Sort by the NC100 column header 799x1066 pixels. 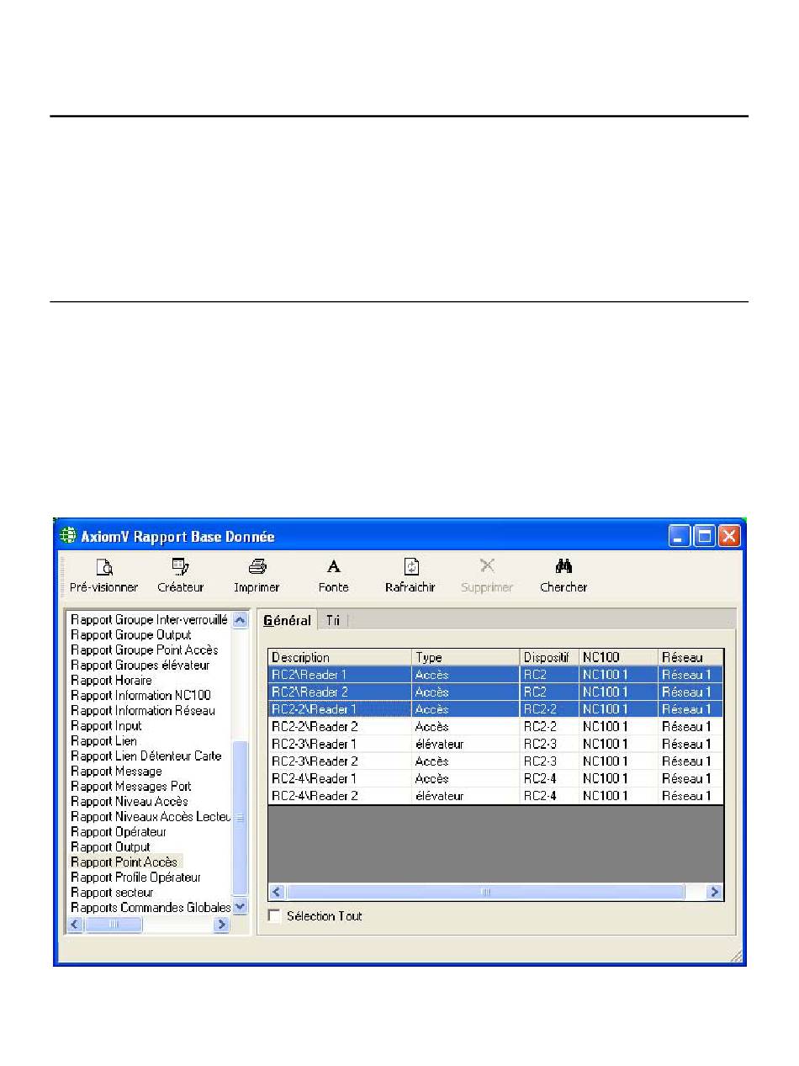(618, 657)
